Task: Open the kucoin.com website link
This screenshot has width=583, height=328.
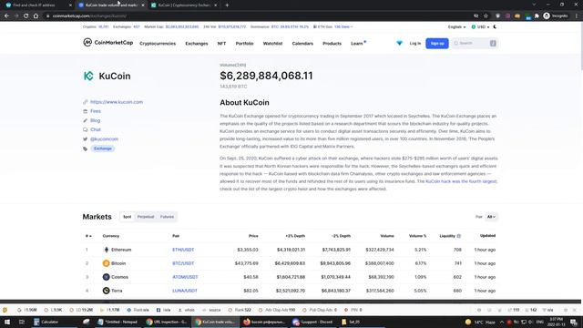Action: coord(117,102)
